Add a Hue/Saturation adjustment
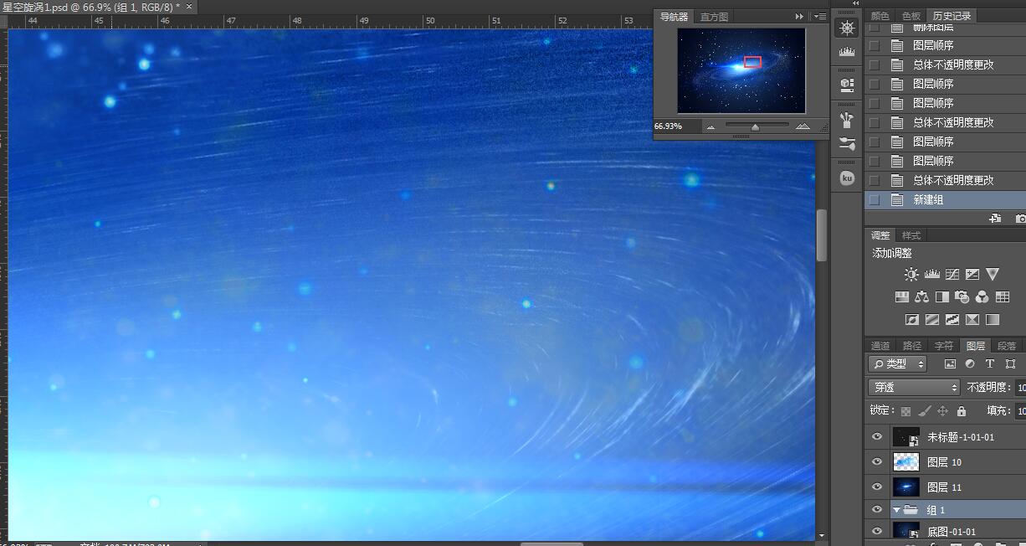1026x546 pixels. pos(901,296)
